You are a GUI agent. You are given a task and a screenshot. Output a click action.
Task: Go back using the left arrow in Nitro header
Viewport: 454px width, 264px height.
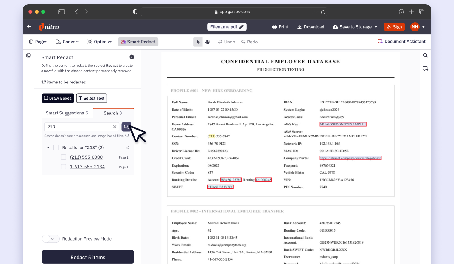29,27
